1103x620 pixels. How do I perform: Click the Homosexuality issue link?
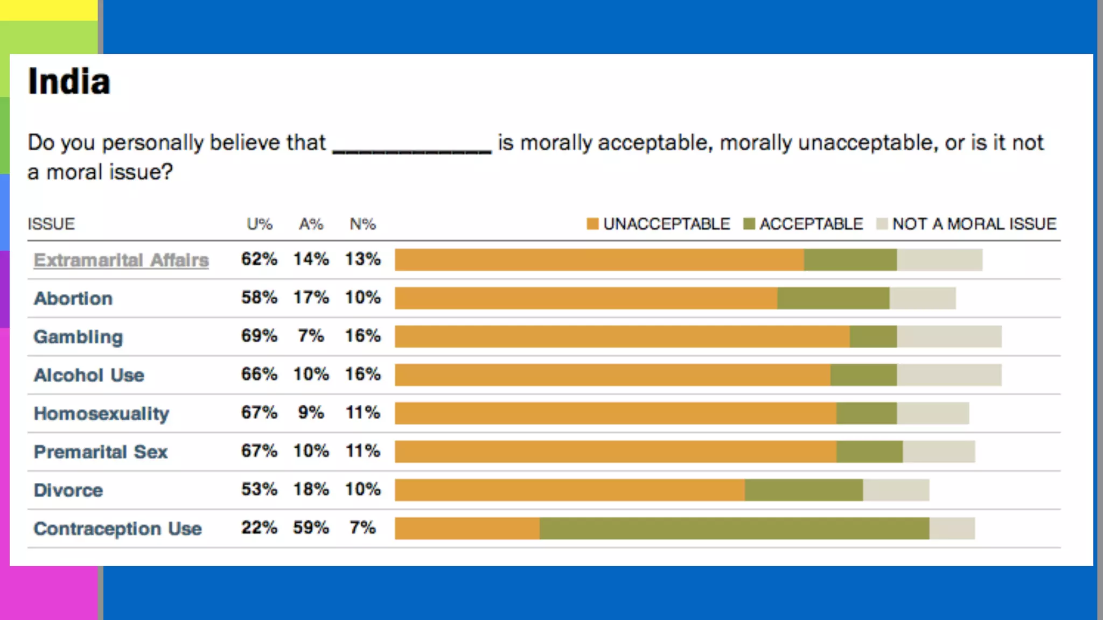[x=101, y=413]
